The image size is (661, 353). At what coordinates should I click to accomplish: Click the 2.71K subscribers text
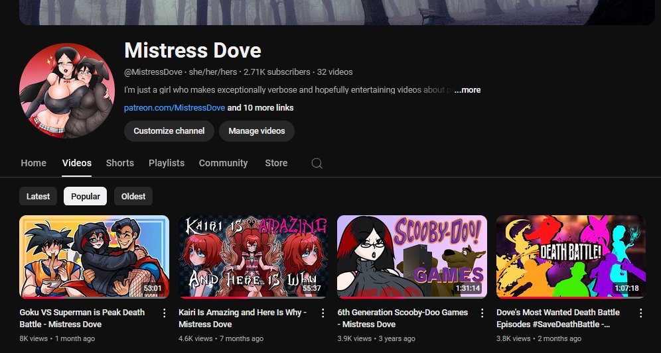click(x=277, y=72)
